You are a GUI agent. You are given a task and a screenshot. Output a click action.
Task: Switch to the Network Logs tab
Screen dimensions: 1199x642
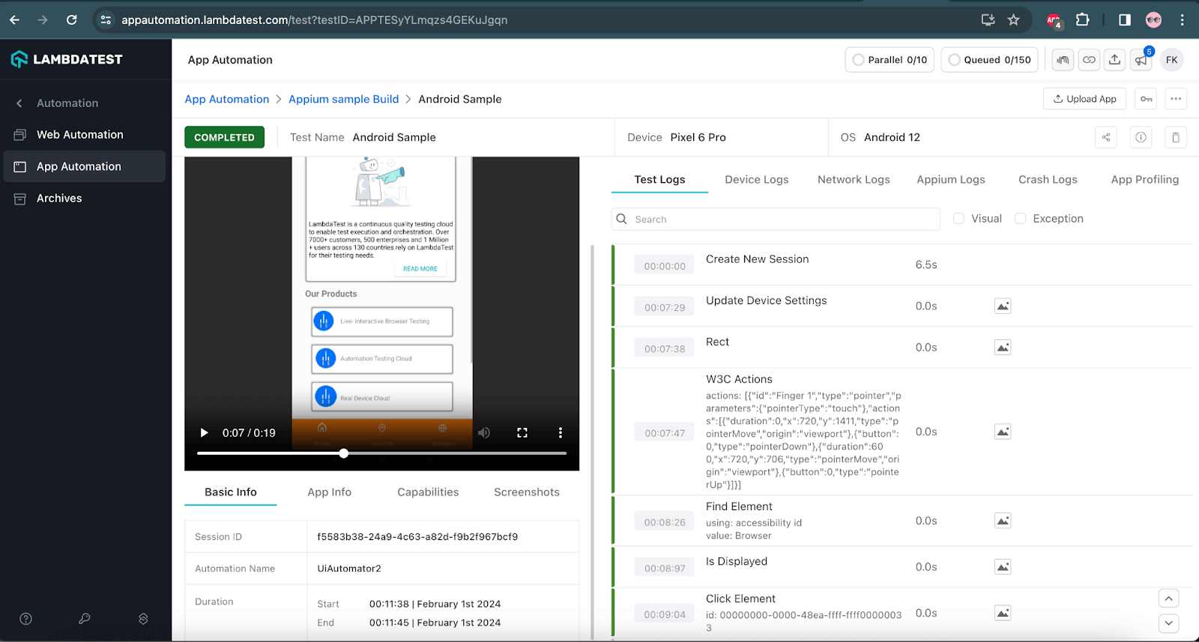click(854, 180)
